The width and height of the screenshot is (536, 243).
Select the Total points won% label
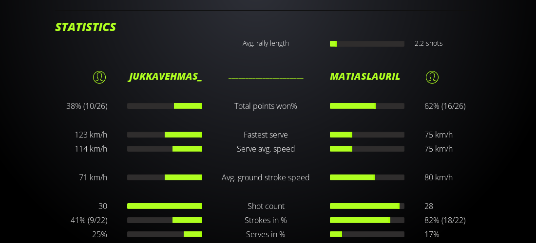click(x=266, y=106)
